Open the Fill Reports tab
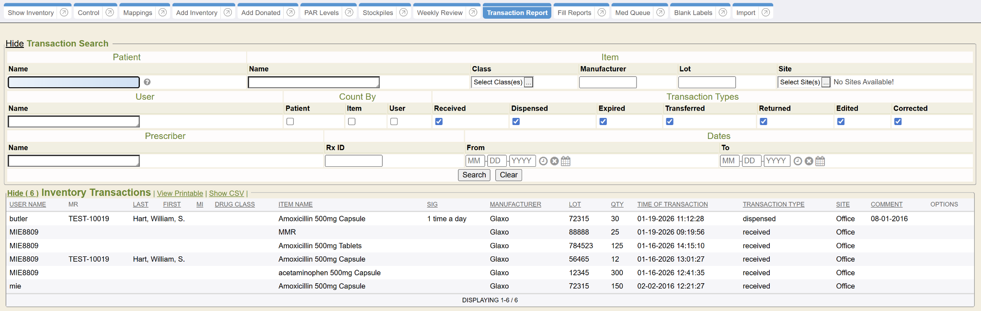The image size is (981, 311). tap(574, 12)
